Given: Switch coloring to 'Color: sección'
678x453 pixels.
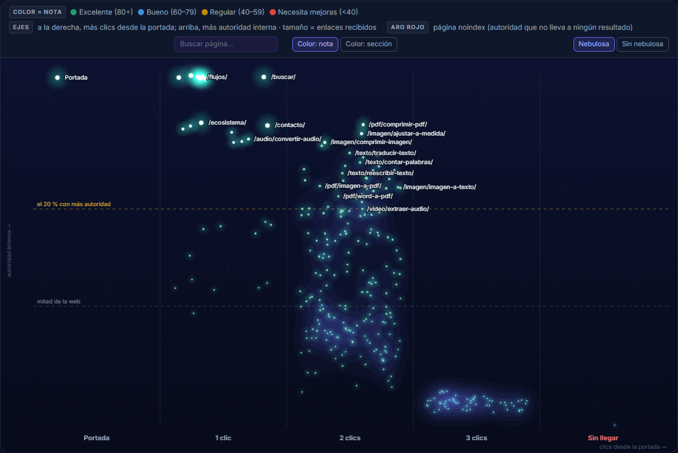Looking at the screenshot, I should coord(368,44).
